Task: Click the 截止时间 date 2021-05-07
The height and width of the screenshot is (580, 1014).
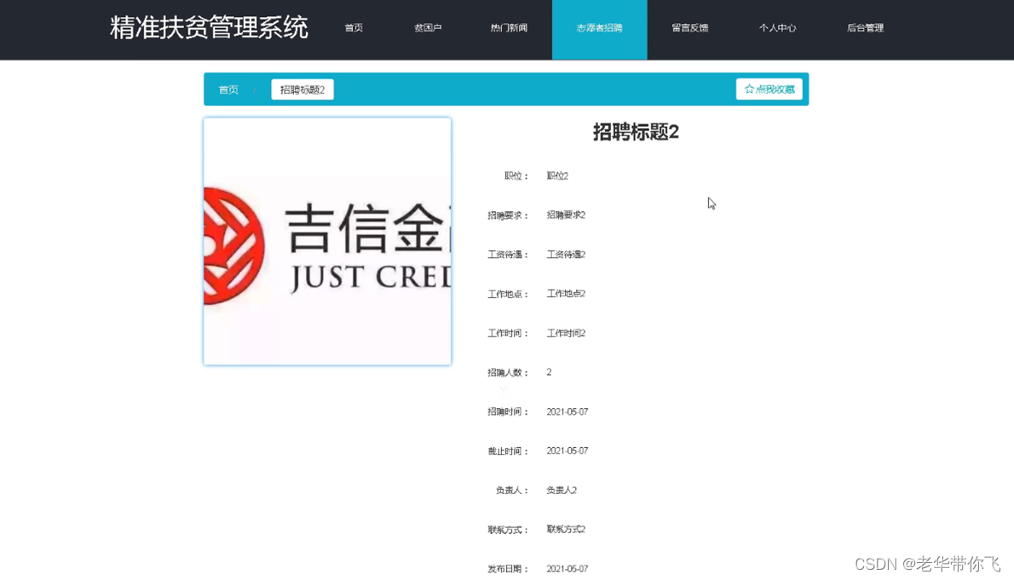Action: tap(567, 451)
